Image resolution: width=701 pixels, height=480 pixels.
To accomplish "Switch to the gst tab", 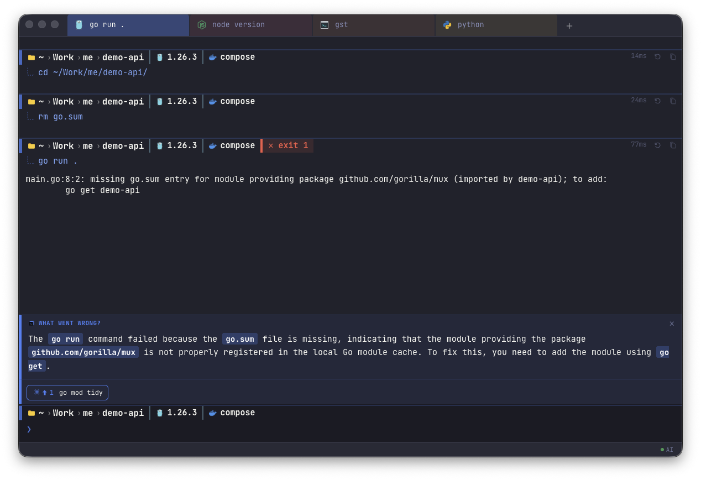I will coord(374,25).
